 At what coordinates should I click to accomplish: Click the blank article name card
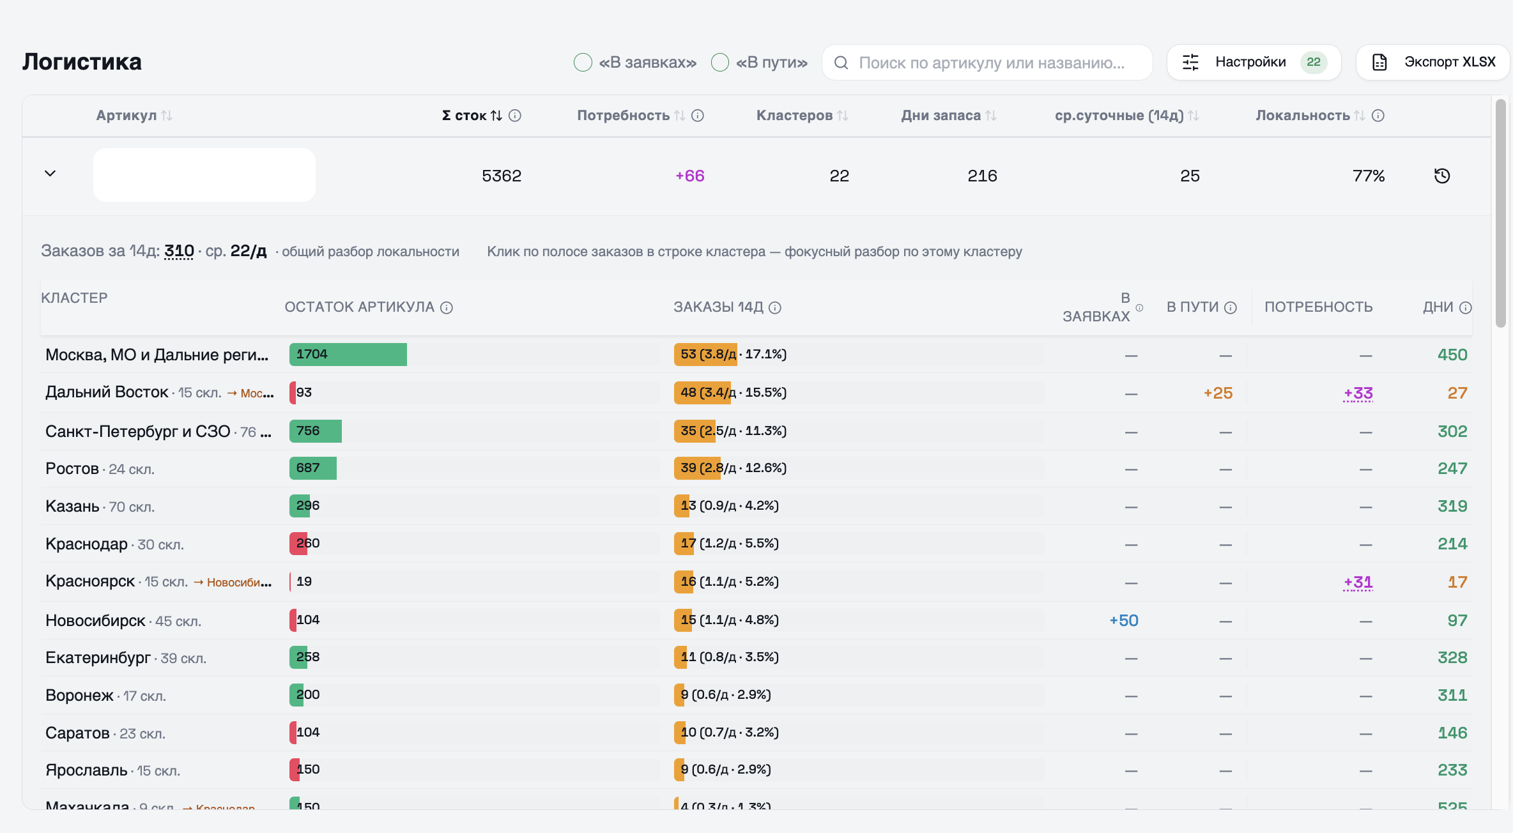pos(204,175)
